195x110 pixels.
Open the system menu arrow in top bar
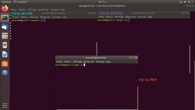pos(192,2)
